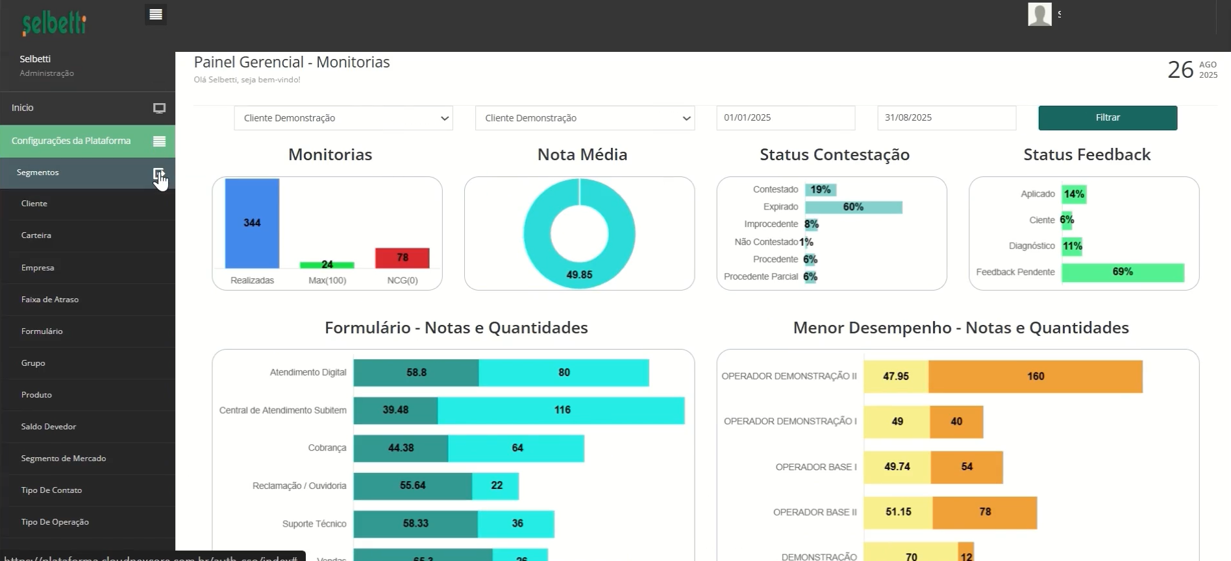The image size is (1231, 561).
Task: Click the end date field 31/08/2025
Action: pyautogui.click(x=946, y=118)
